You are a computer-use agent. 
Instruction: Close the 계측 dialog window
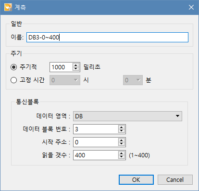[x=191, y=7]
